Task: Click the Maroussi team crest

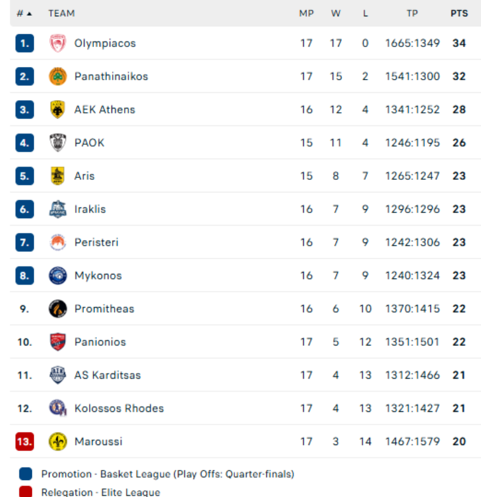Action: 58,442
